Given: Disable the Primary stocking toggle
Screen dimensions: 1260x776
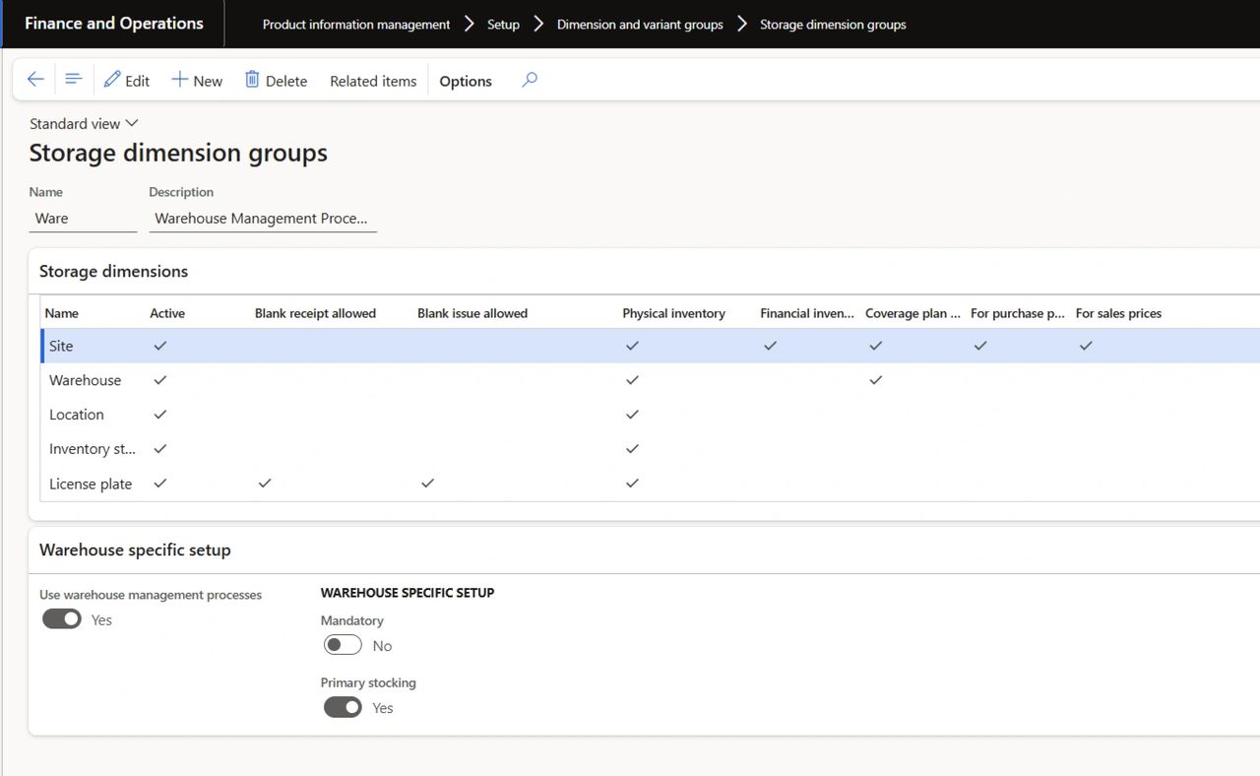Looking at the screenshot, I should click(x=343, y=707).
